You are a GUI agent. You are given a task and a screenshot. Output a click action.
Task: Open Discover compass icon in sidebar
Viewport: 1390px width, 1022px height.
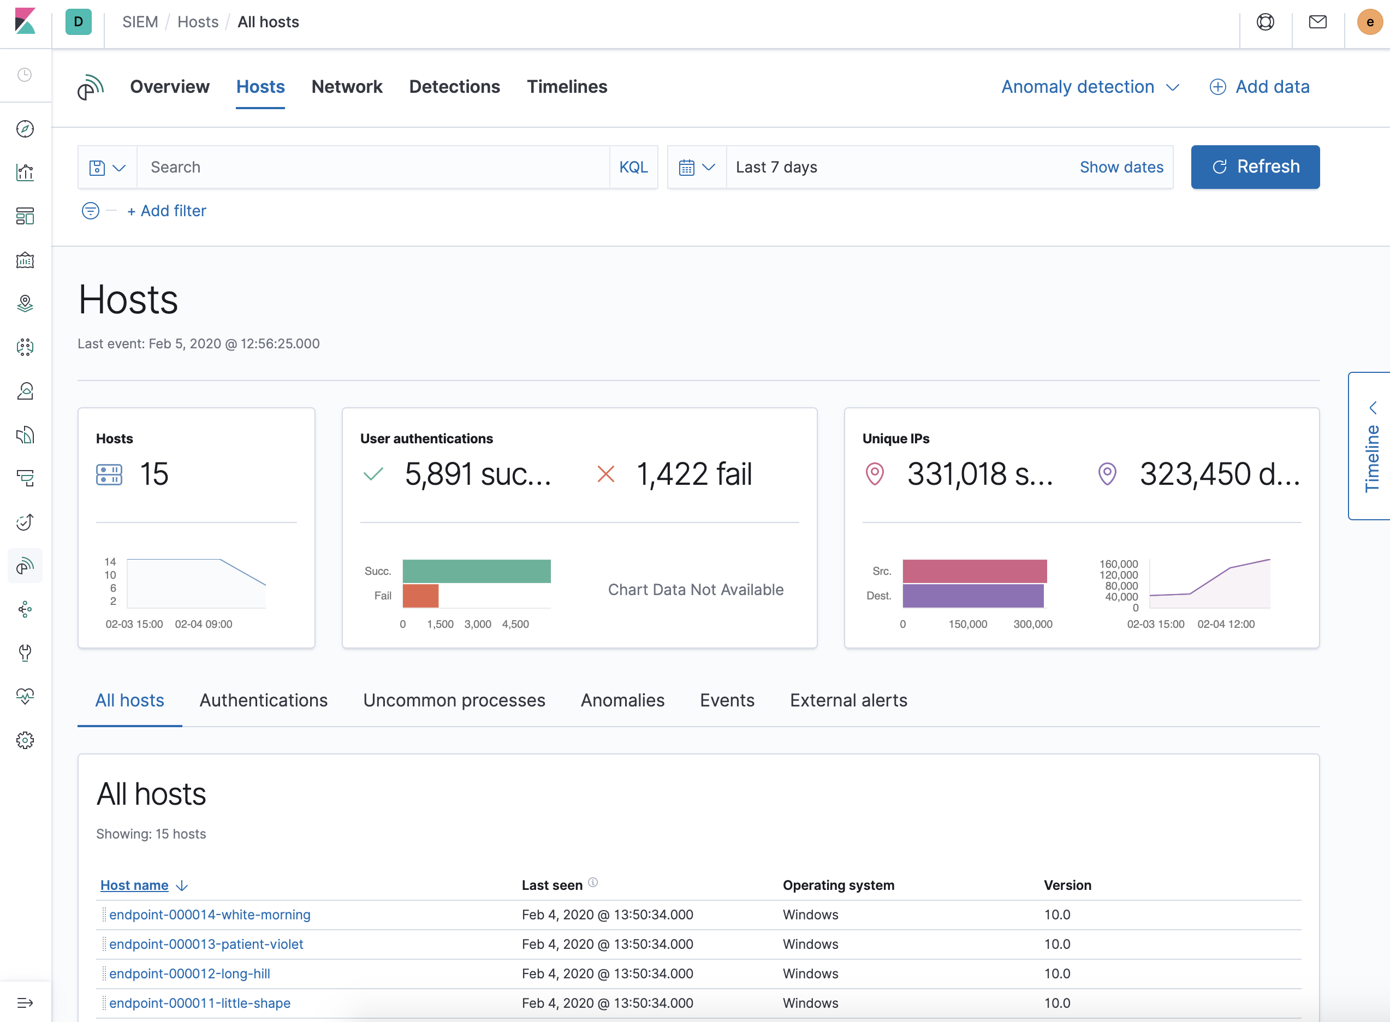click(x=25, y=129)
